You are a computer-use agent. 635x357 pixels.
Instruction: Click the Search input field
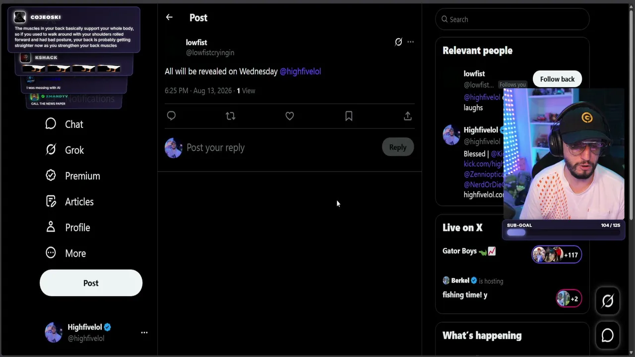tap(512, 19)
